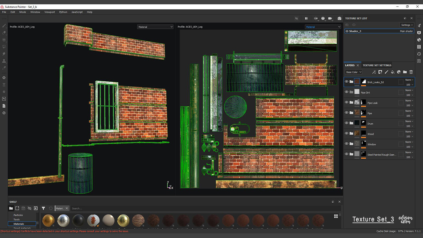This screenshot has width=423, height=238.
Task: Expand the 3D viewport Material dropdown
Action: [155, 27]
